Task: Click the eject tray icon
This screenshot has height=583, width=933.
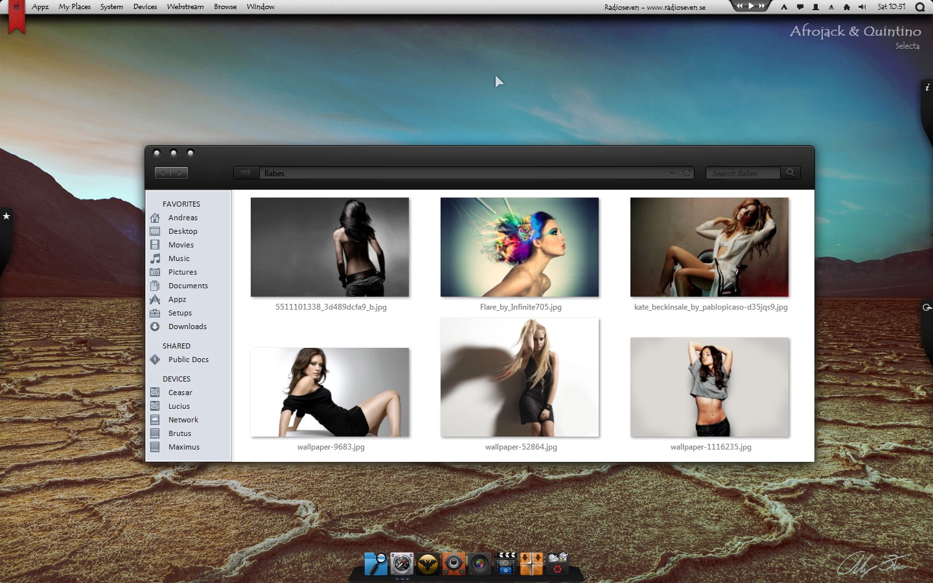Action: point(831,7)
